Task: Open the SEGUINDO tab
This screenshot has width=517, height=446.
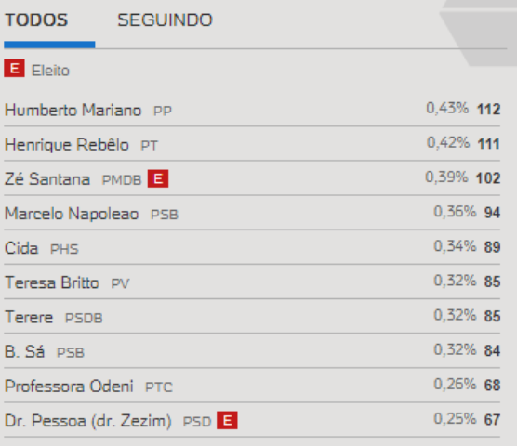Action: [165, 20]
